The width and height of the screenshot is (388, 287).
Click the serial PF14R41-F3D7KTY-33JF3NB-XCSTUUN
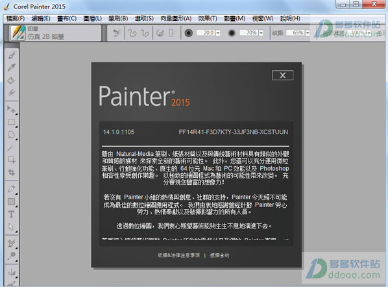pyautogui.click(x=234, y=132)
